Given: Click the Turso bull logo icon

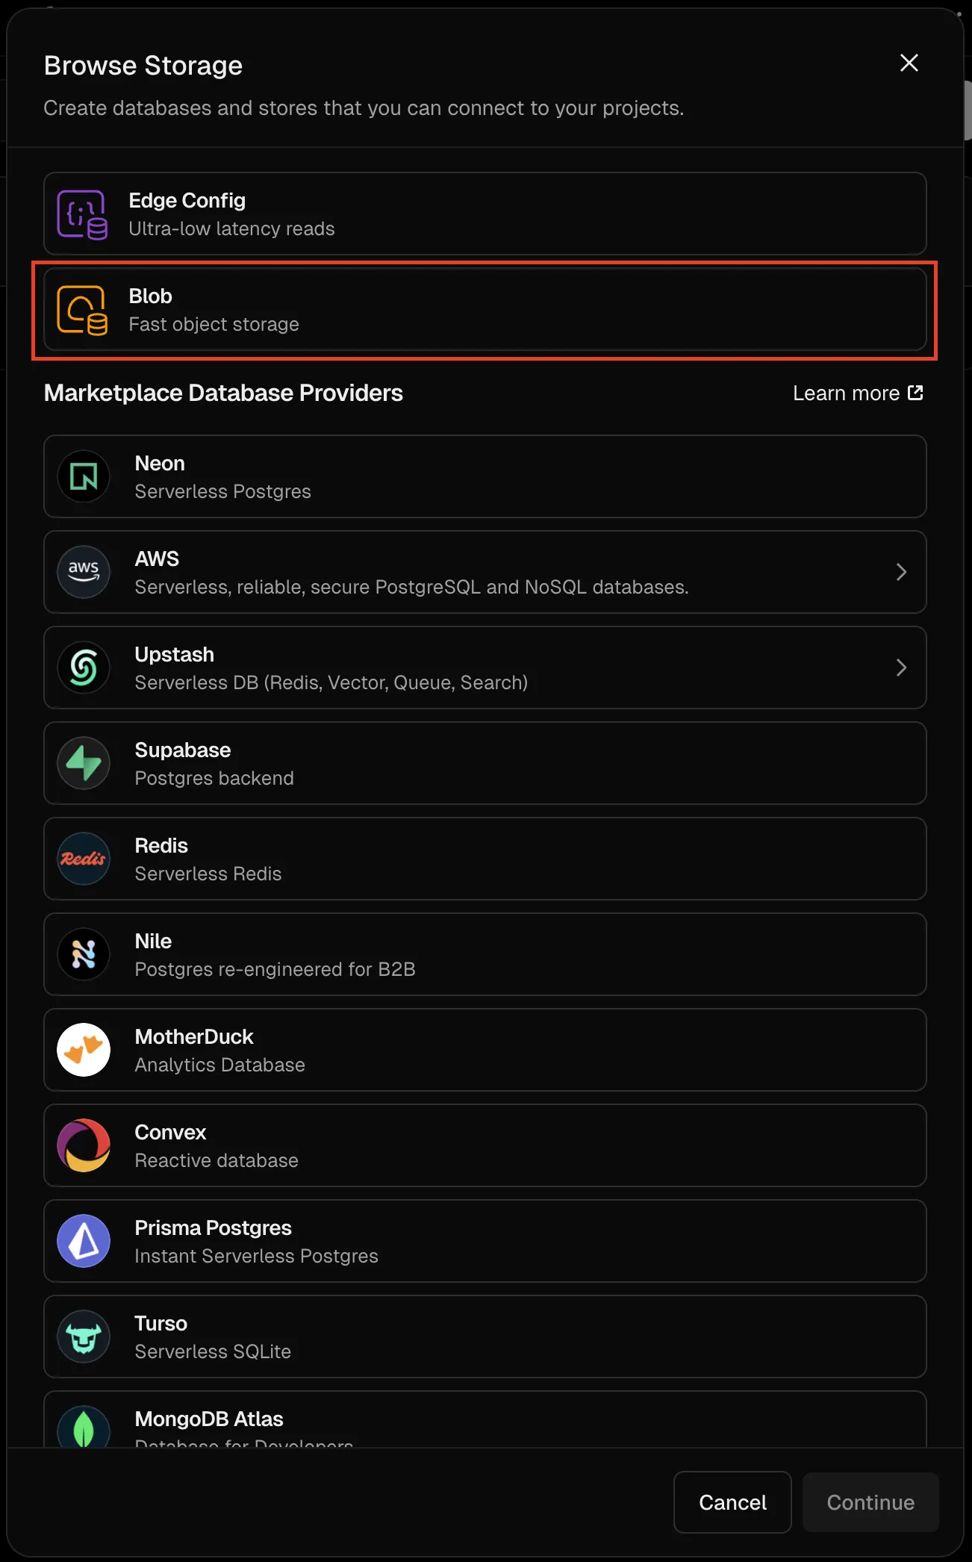Looking at the screenshot, I should tap(84, 1337).
